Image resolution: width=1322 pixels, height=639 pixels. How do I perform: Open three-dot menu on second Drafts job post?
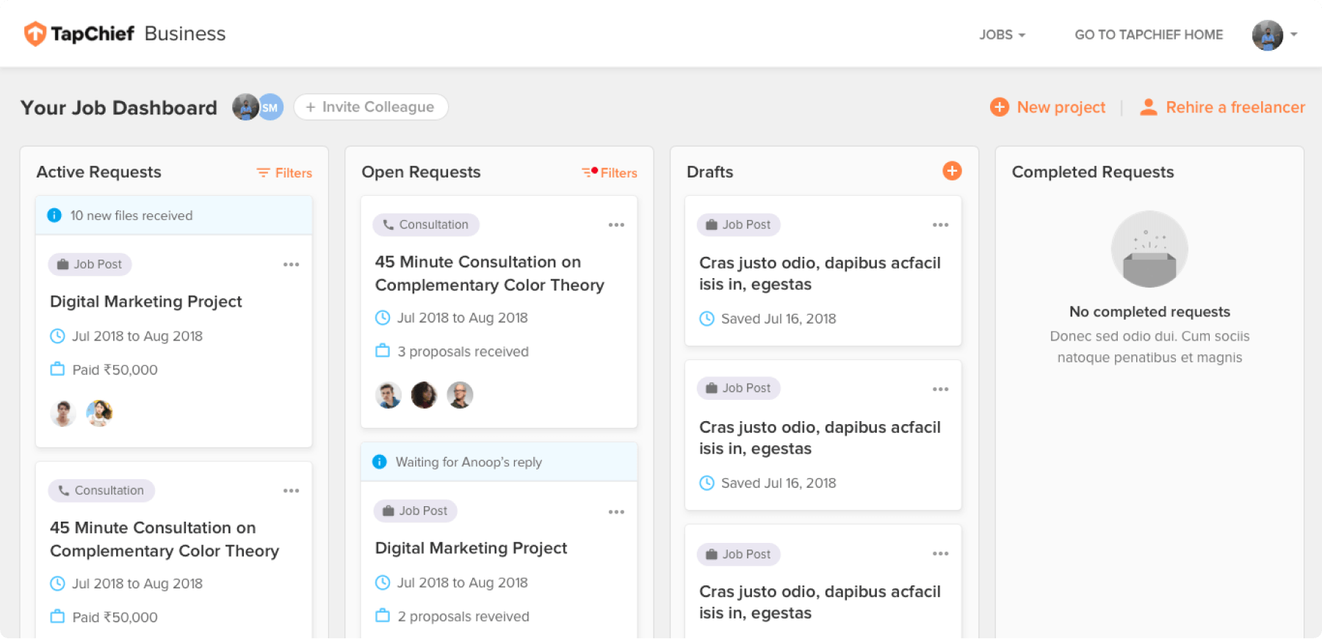pyautogui.click(x=940, y=390)
